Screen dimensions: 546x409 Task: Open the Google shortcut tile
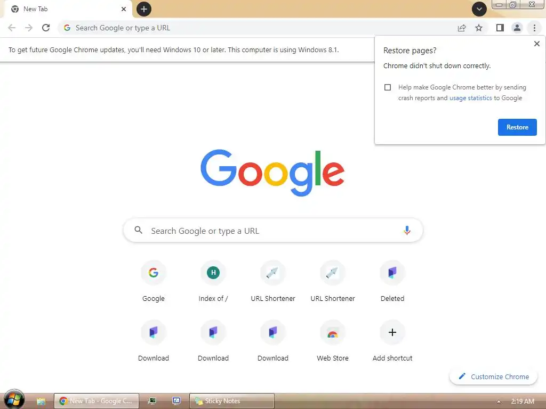click(x=154, y=282)
